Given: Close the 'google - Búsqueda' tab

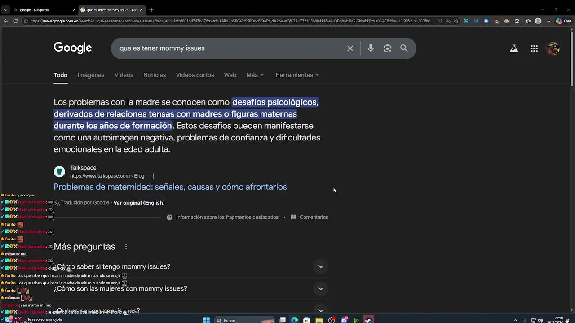Looking at the screenshot, I should (x=74, y=10).
